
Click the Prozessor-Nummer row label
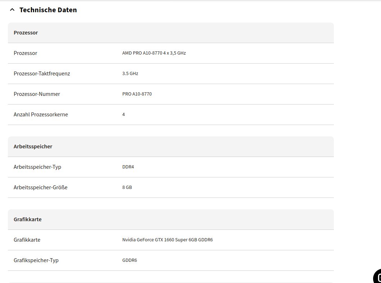coord(37,94)
